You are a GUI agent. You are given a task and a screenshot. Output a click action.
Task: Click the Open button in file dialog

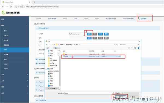tap(121, 97)
